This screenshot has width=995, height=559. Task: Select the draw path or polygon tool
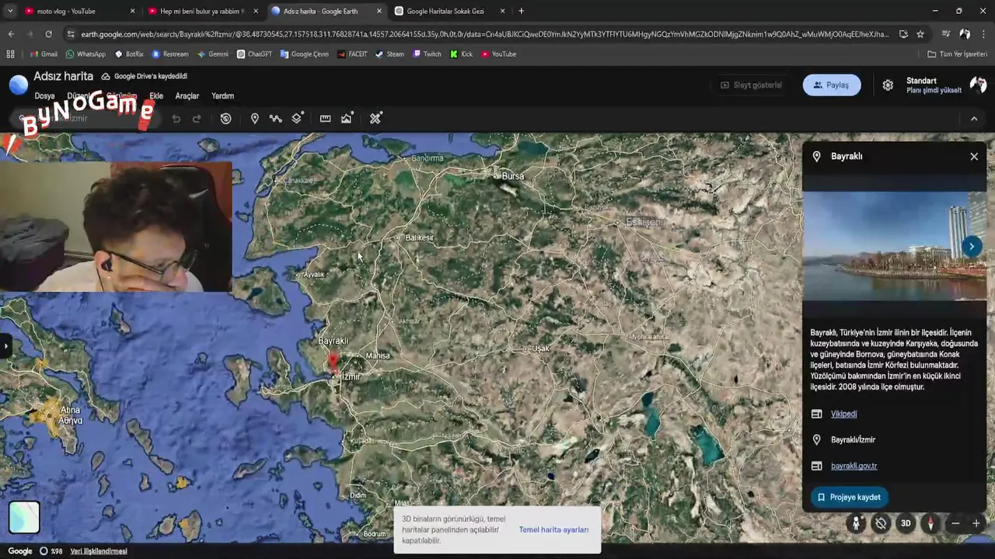(x=275, y=119)
